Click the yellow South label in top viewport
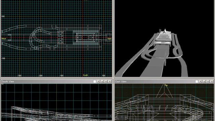 coord(85,75)
